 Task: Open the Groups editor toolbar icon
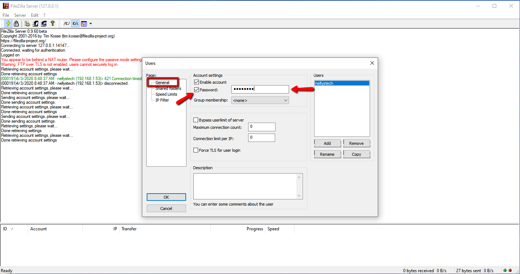point(44,24)
